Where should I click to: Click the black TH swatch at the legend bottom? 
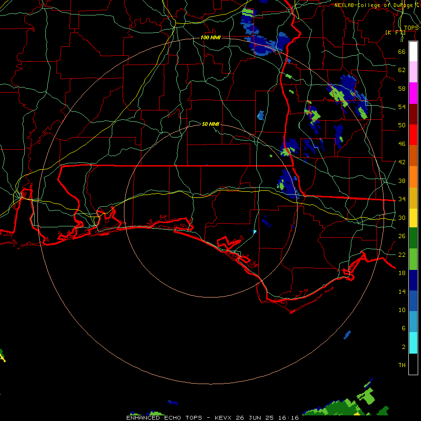click(x=413, y=364)
